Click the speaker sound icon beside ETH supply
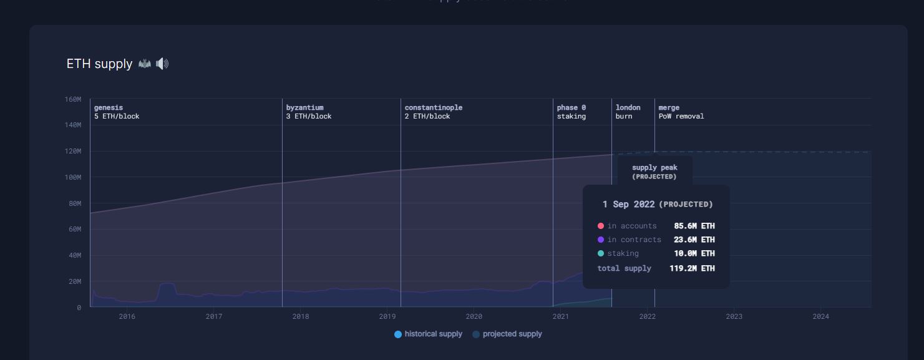The width and height of the screenshot is (924, 360). pyautogui.click(x=162, y=64)
